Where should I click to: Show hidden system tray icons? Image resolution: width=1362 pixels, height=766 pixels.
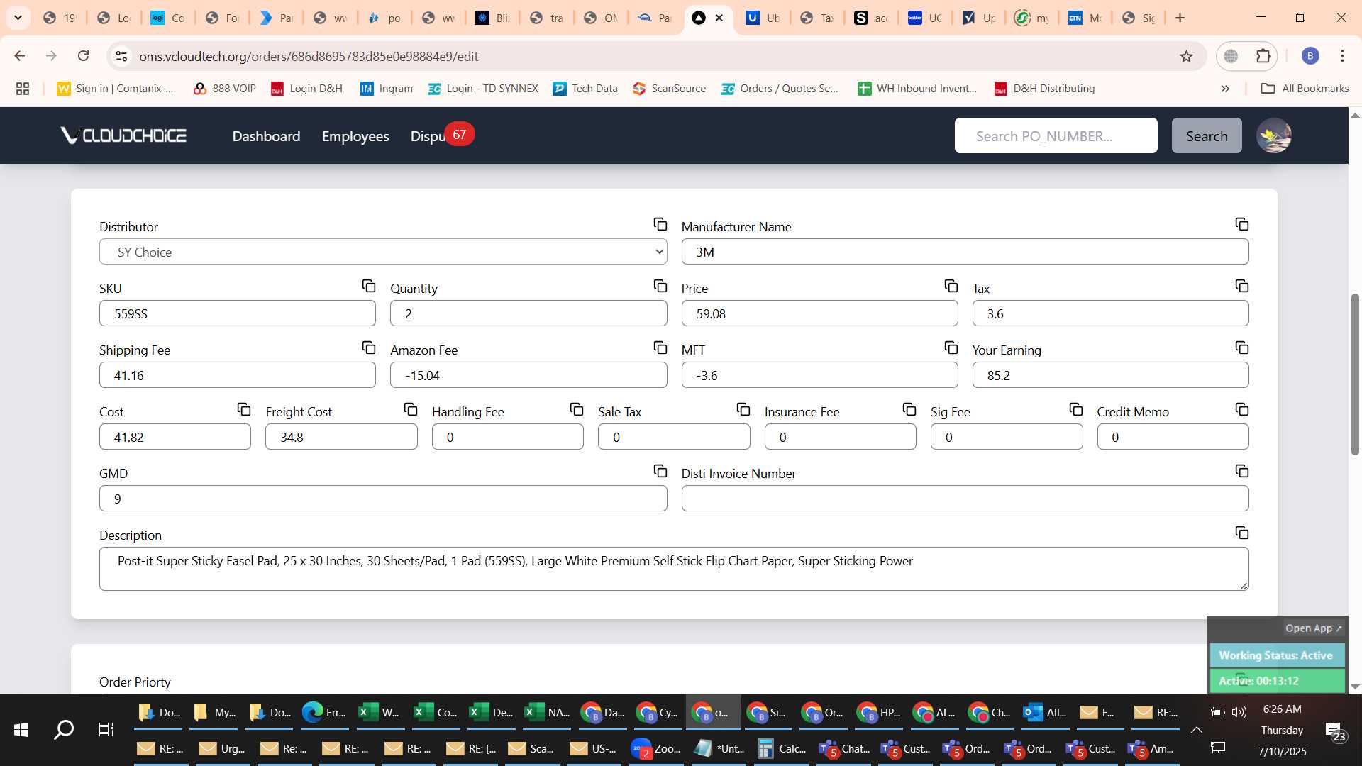1196,730
